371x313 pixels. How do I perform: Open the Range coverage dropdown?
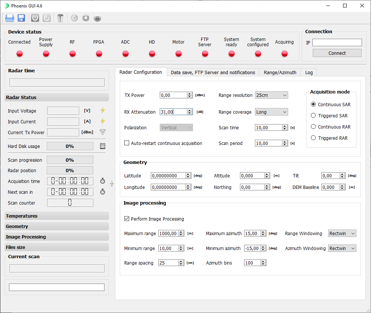pos(271,112)
